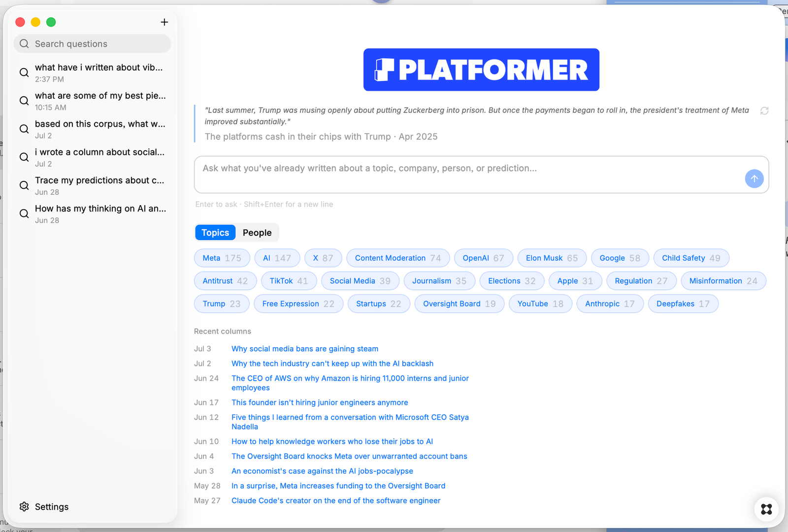Submit question with the blue arrow button

point(754,178)
